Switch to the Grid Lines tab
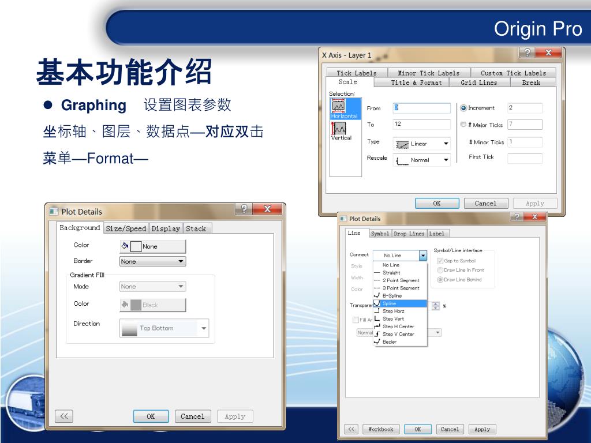Screen dimensions: 591x443 (478, 82)
